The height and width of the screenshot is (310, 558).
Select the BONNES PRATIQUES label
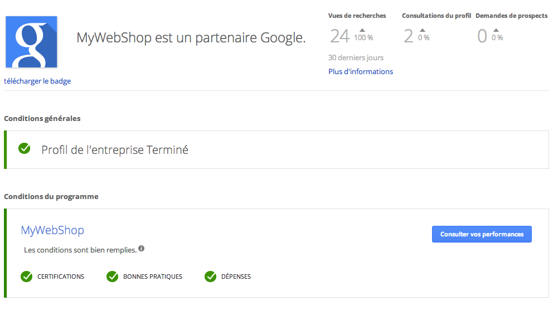pos(153,277)
